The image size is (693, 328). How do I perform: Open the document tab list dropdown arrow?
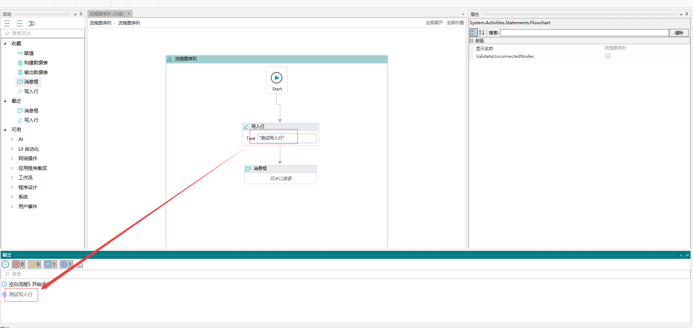click(463, 14)
